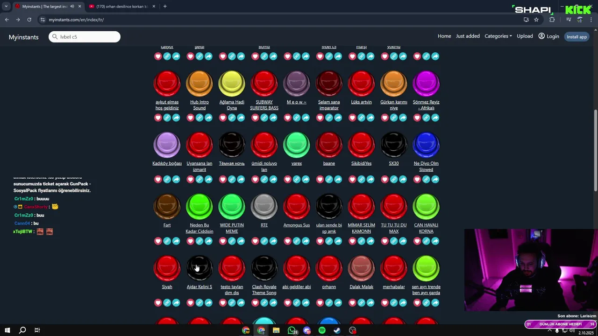Open the Login page
This screenshot has height=336, width=598.
click(548, 36)
